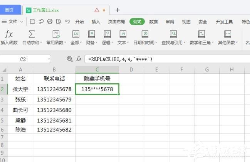
Task: Select column D header
Action: 131,70
